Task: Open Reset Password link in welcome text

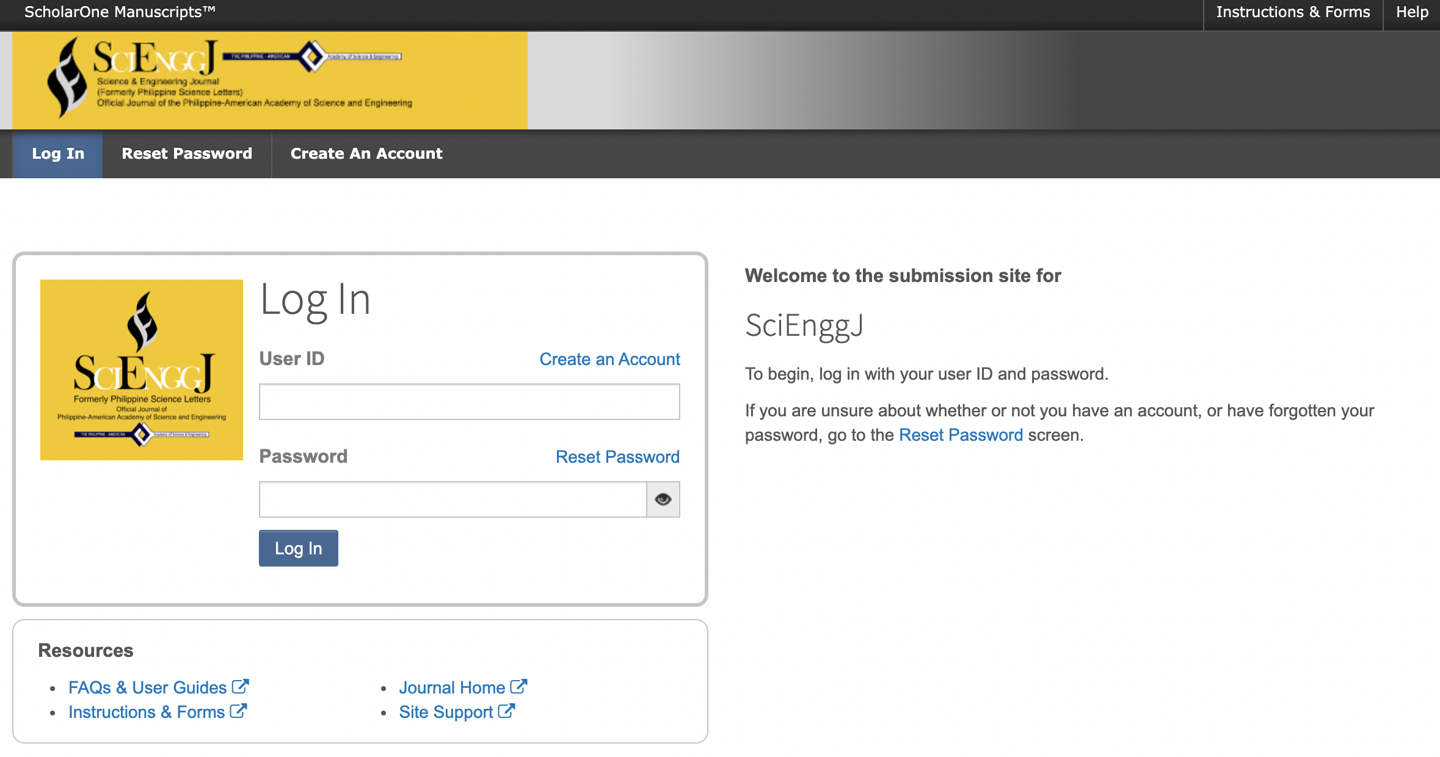Action: click(x=961, y=435)
